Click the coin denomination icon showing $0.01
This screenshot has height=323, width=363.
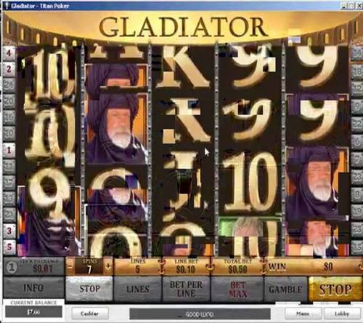(11, 267)
